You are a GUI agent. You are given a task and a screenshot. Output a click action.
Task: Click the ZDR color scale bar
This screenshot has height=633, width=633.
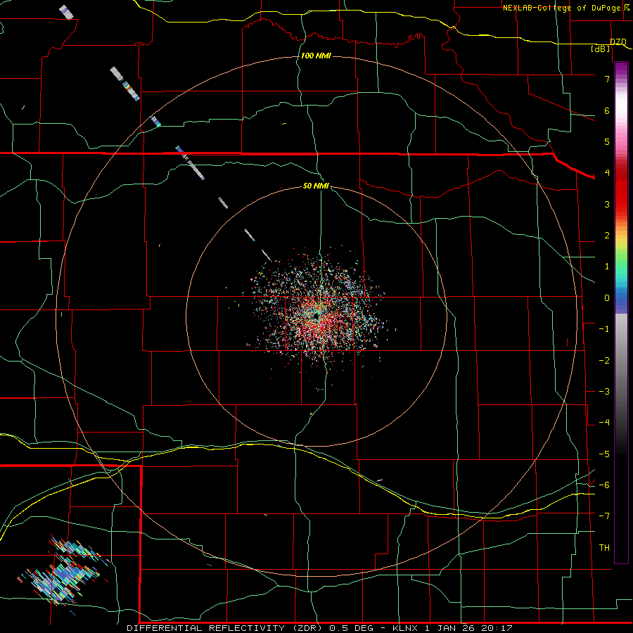click(621, 312)
